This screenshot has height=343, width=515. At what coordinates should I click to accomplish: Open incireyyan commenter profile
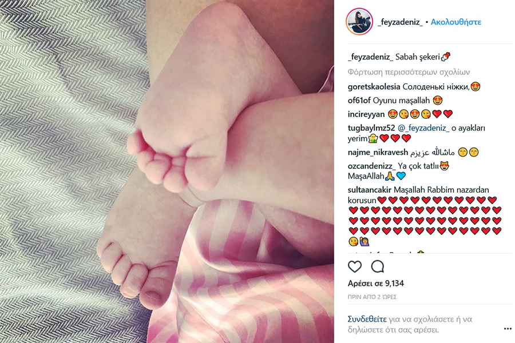point(366,114)
